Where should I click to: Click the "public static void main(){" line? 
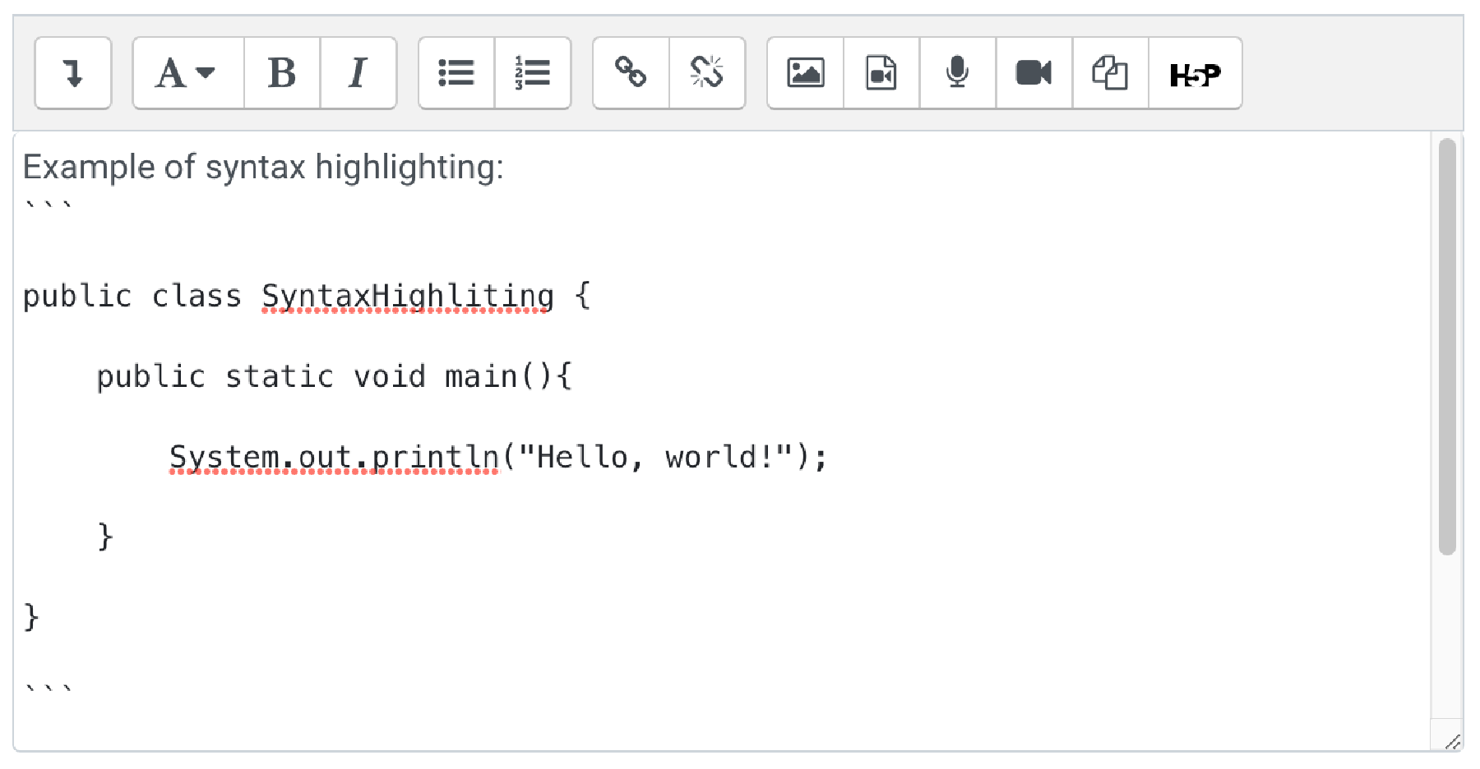[x=334, y=376]
